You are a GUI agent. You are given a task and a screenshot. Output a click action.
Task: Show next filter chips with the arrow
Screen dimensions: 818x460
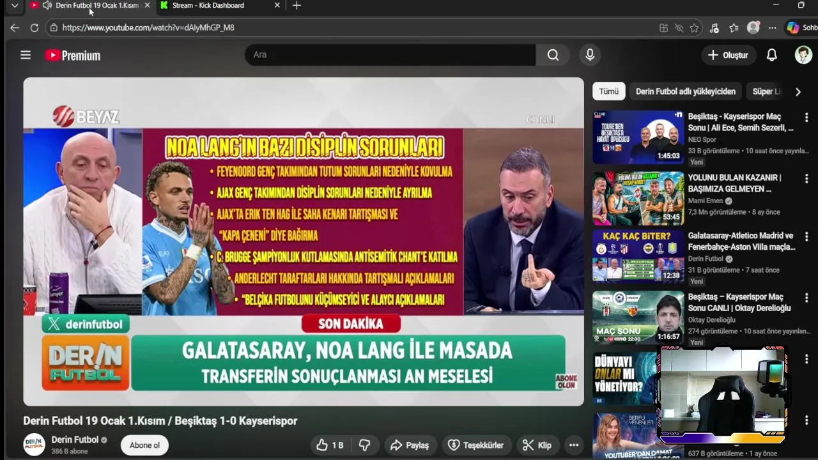798,91
